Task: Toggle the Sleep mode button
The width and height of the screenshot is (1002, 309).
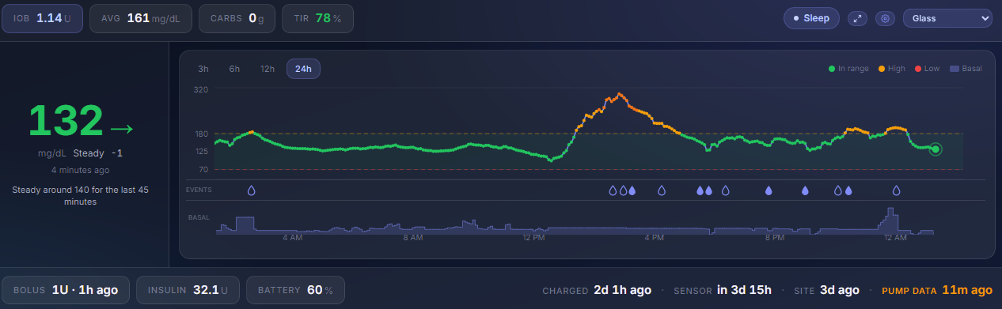Action: click(811, 18)
